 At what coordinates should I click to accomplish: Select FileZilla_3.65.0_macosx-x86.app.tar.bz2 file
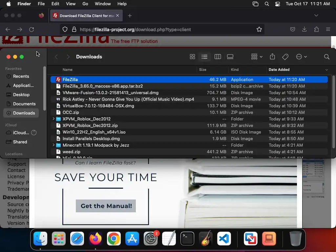pyautogui.click(x=189, y=86)
